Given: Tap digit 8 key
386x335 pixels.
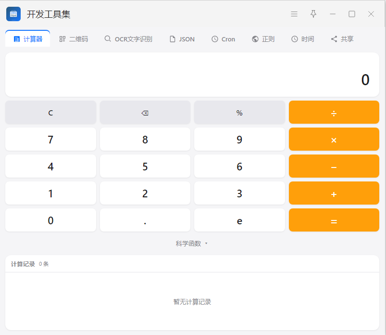Looking at the screenshot, I should (145, 139).
